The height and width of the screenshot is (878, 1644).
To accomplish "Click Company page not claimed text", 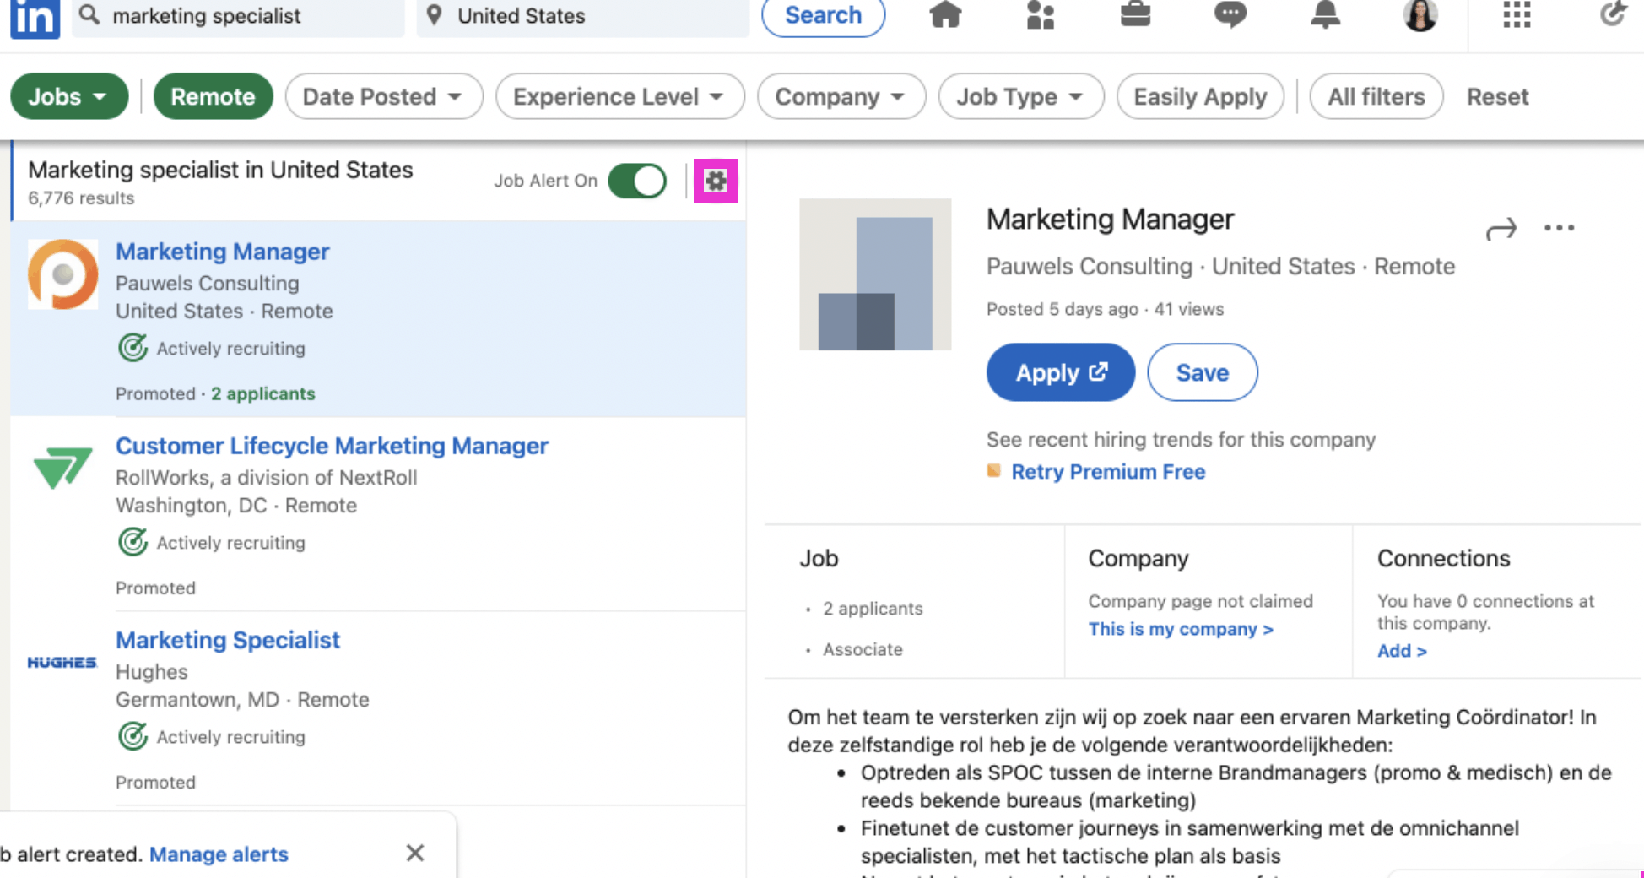I will point(1200,601).
